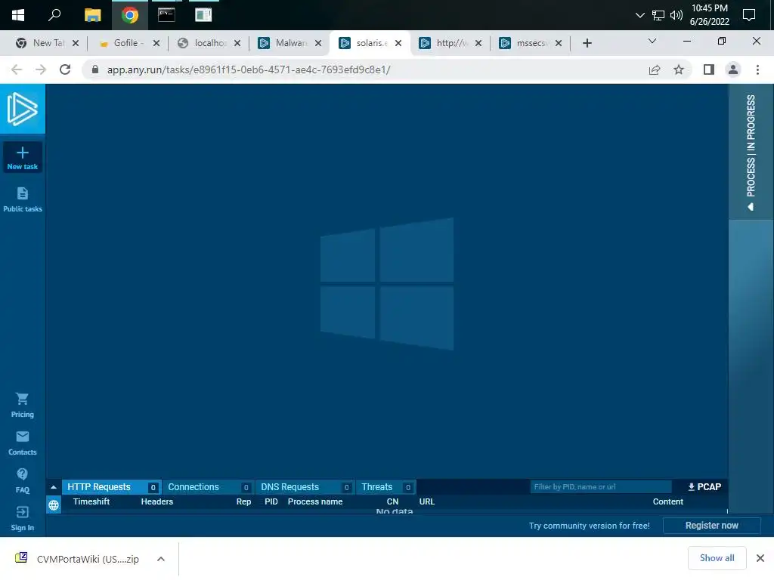Click the Headers column header
The width and height of the screenshot is (774, 580).
157,501
